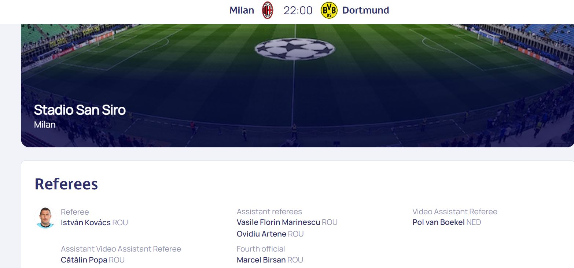Select assistant referee Vasile Florin Marinescu

(x=279, y=222)
